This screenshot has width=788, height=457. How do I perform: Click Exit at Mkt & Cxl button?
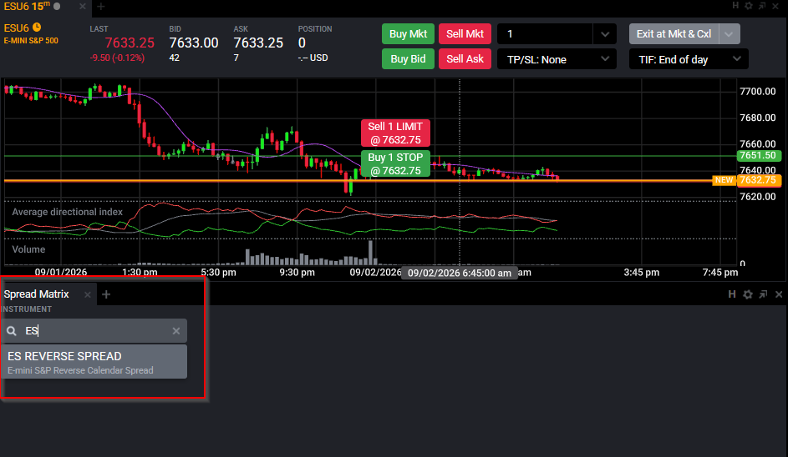tap(674, 34)
